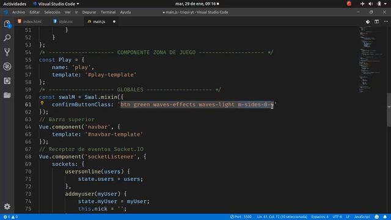The height and width of the screenshot is (220, 391).
Task: Open the editor More Actions ellipsis
Action: [x=386, y=22]
